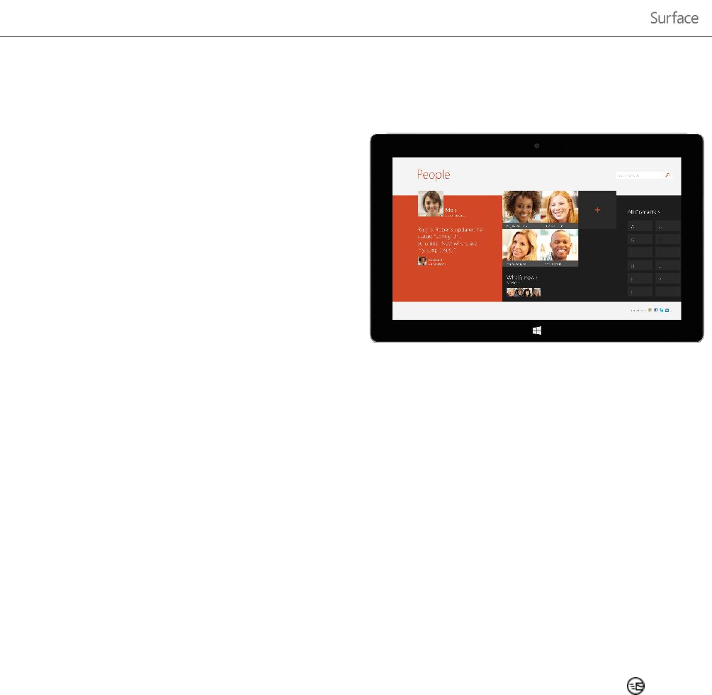The width and height of the screenshot is (712, 695).
Task: Open the What's new section
Action: point(521,277)
